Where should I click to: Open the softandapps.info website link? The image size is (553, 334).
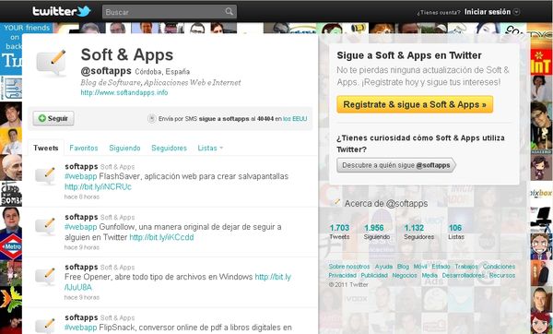click(124, 92)
